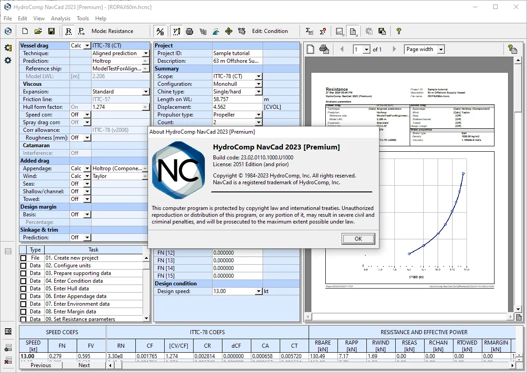Click ellipsis button beside Hull form factor

[145, 107]
